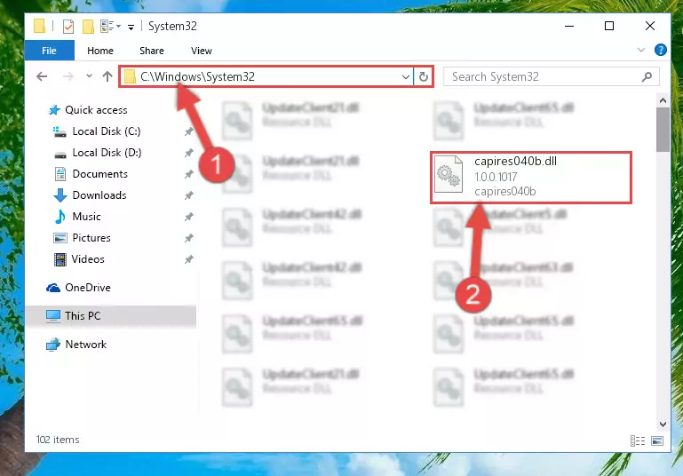683x476 pixels.
Task: Open the Customize Quick Access Toolbar dropdown arrow
Action: [x=131, y=28]
